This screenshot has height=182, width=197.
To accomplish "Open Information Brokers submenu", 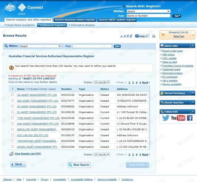I will pos(82,25).
